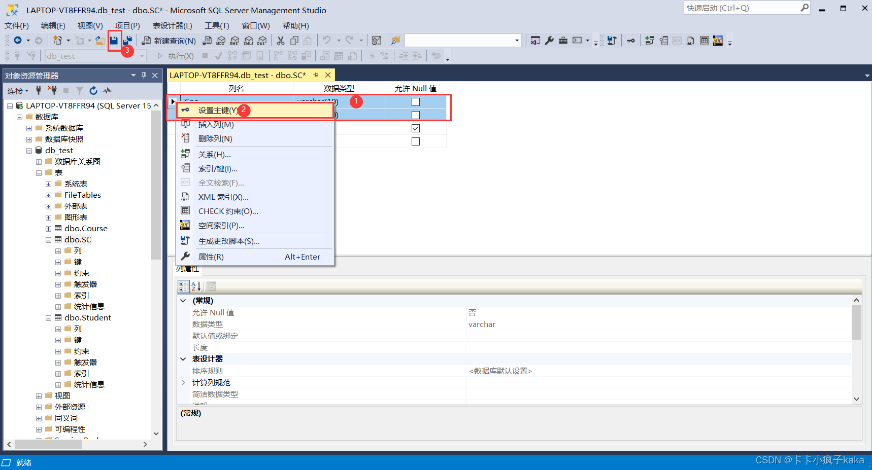Collapse the dbo.SC table node
Image resolution: width=872 pixels, height=470 pixels.
(49, 240)
